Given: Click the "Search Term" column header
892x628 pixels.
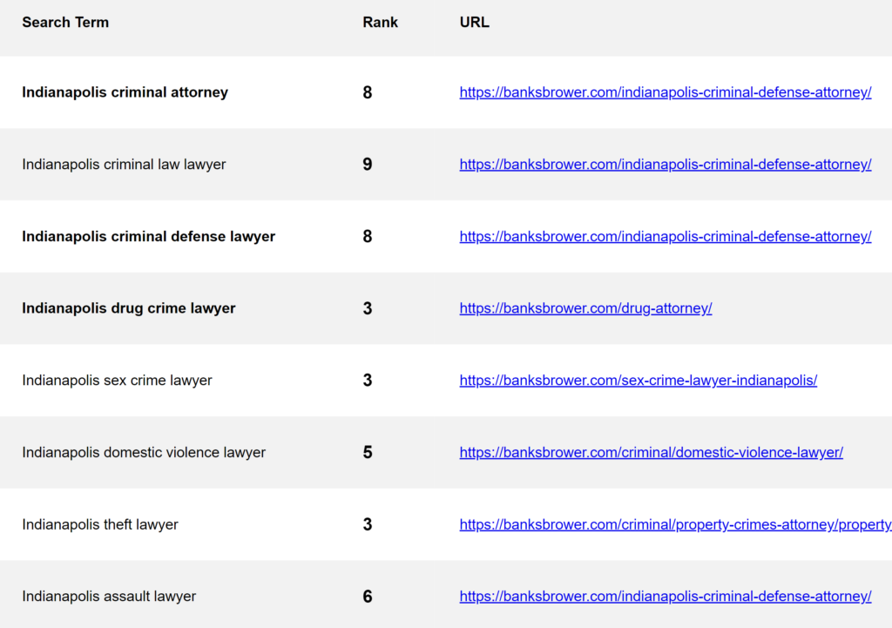Looking at the screenshot, I should pos(65,22).
